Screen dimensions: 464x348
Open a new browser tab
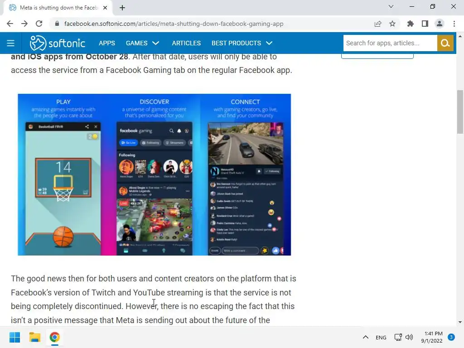[122, 8]
